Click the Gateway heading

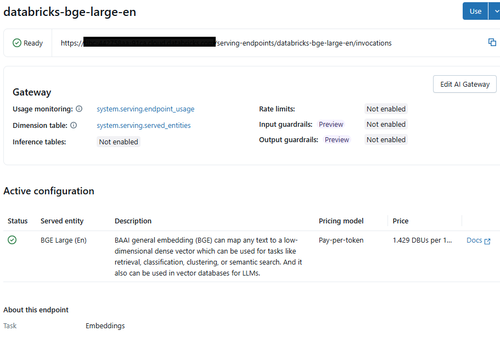(32, 92)
